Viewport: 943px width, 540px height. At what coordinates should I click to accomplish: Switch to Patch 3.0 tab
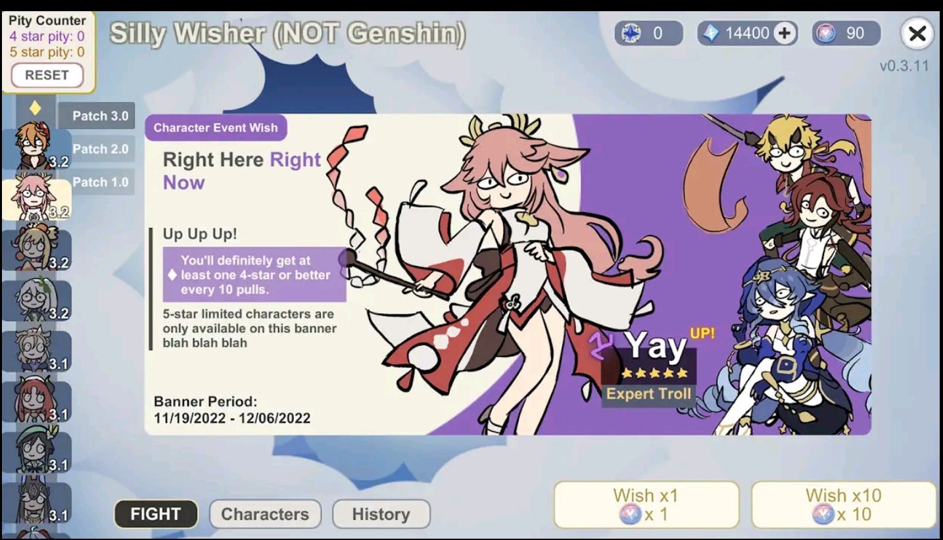tap(97, 116)
